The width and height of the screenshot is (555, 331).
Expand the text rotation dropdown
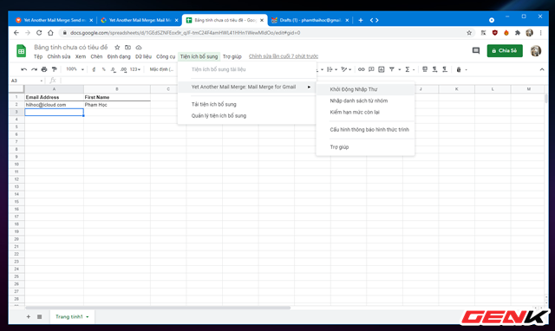(346, 69)
